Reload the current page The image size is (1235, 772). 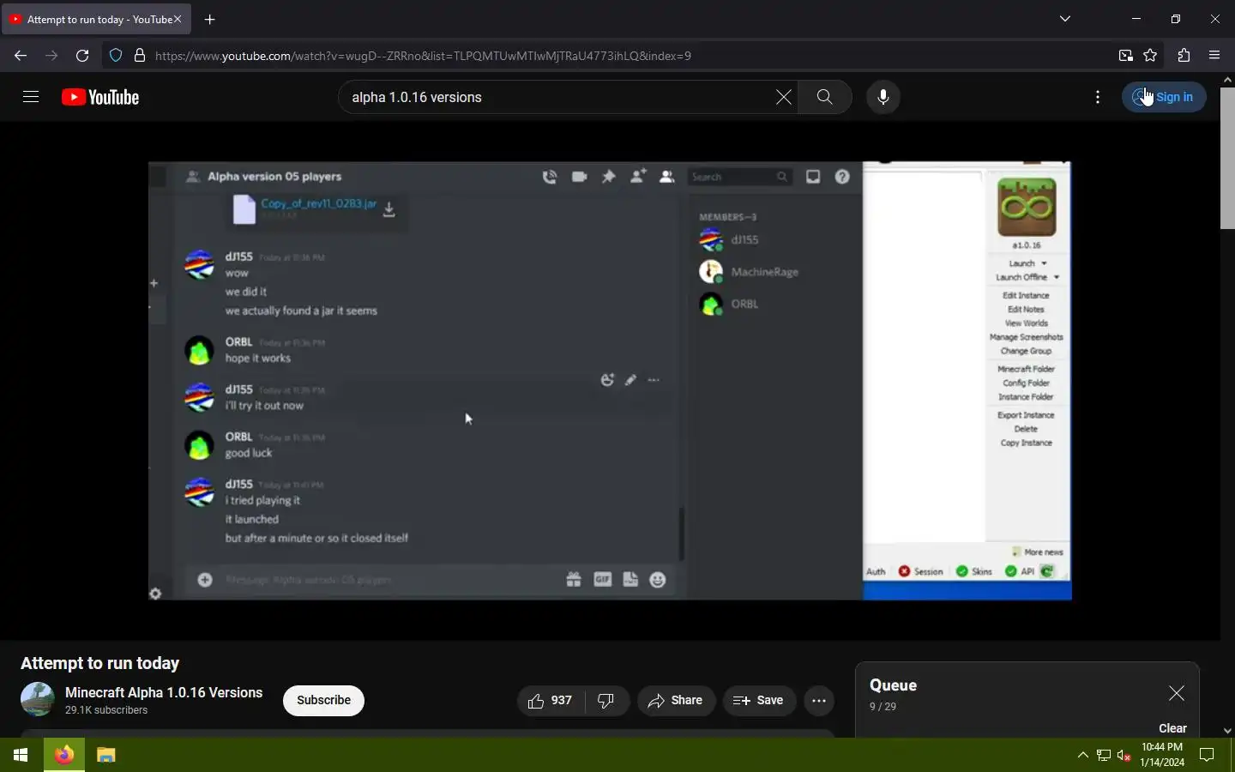pyautogui.click(x=82, y=56)
